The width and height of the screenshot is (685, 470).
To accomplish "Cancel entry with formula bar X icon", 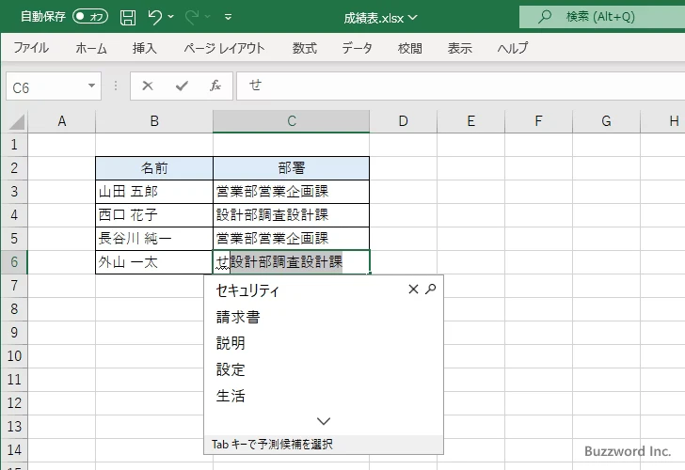I will point(148,86).
